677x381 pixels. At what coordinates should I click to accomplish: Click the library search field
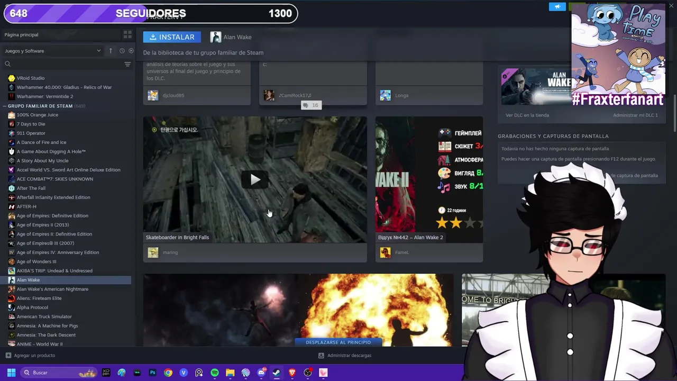click(x=62, y=64)
